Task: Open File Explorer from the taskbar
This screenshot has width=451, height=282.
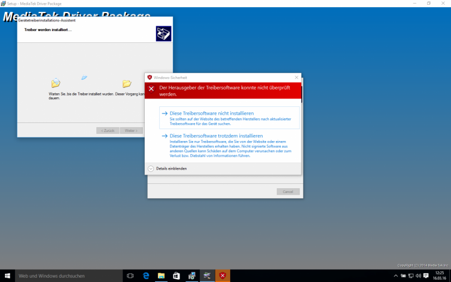Action: (x=161, y=276)
